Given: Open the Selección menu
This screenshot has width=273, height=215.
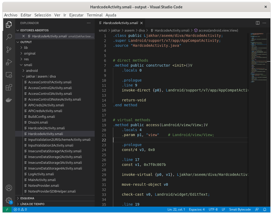Looking at the screenshot, I should click(x=43, y=15).
